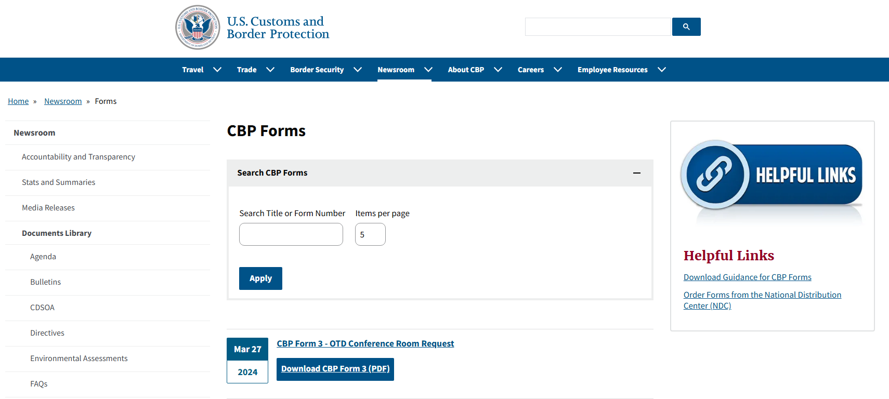
Task: Open the Newsroom navigation menu item
Action: point(396,70)
